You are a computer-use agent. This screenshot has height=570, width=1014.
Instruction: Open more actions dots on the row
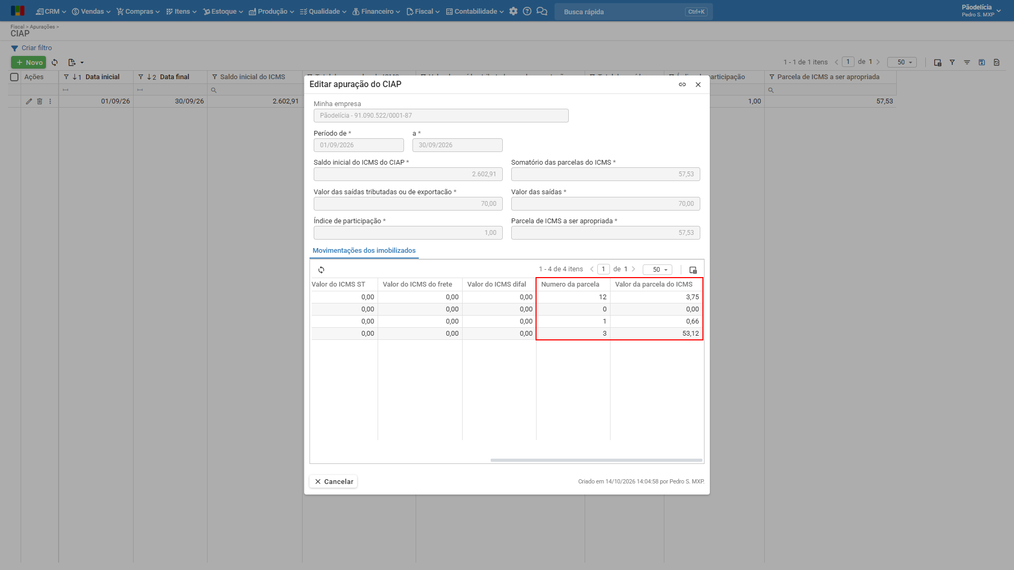coord(50,101)
